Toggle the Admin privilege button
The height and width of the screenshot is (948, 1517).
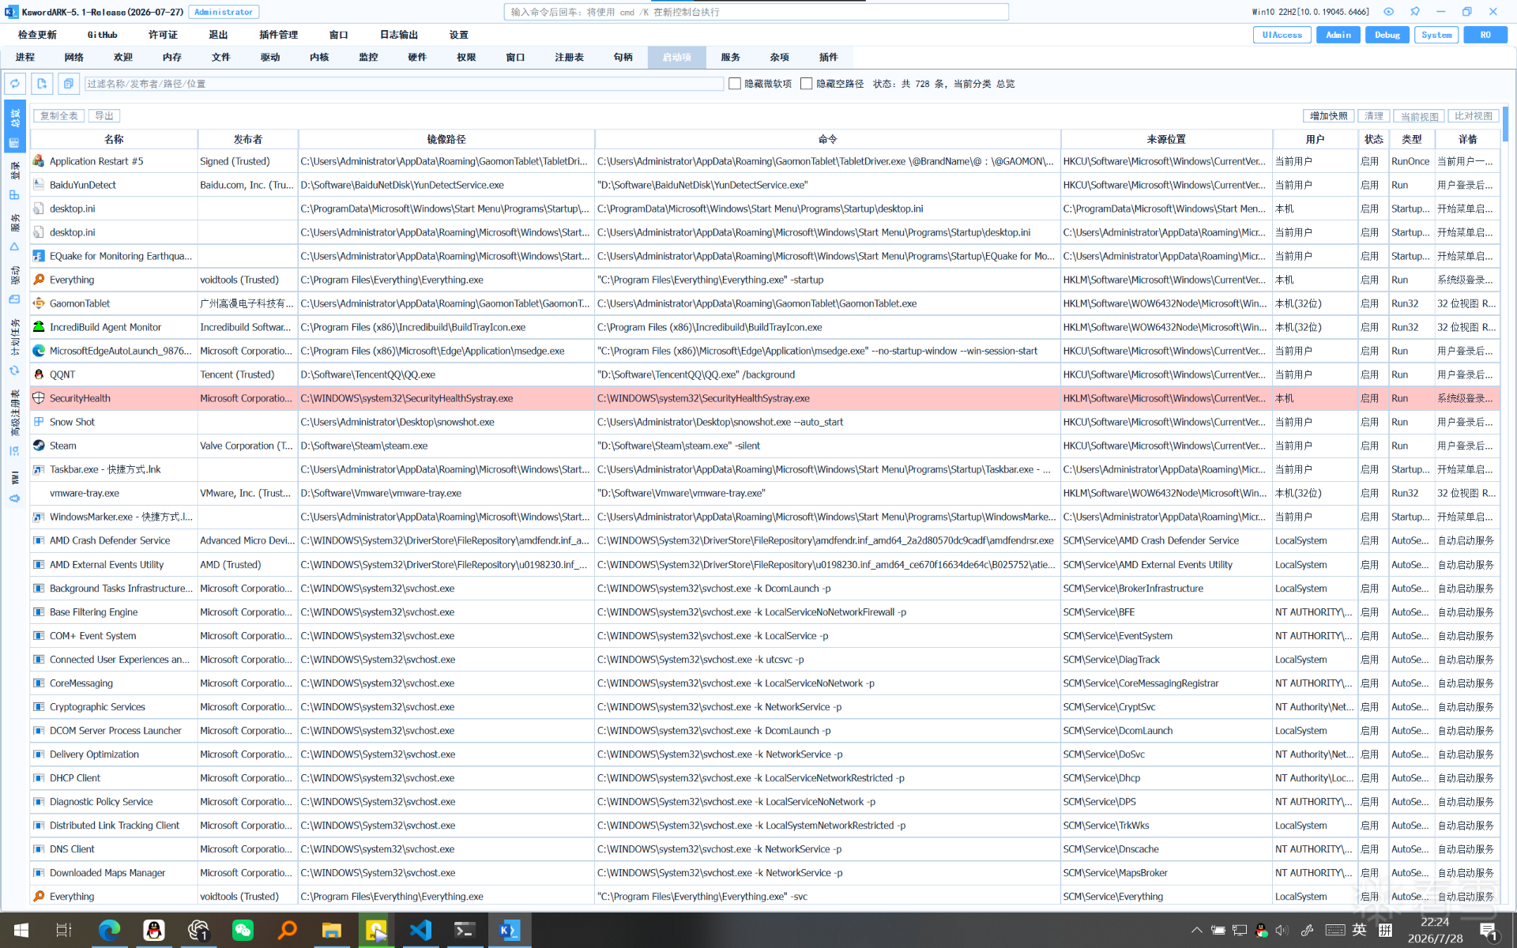pyautogui.click(x=1338, y=35)
